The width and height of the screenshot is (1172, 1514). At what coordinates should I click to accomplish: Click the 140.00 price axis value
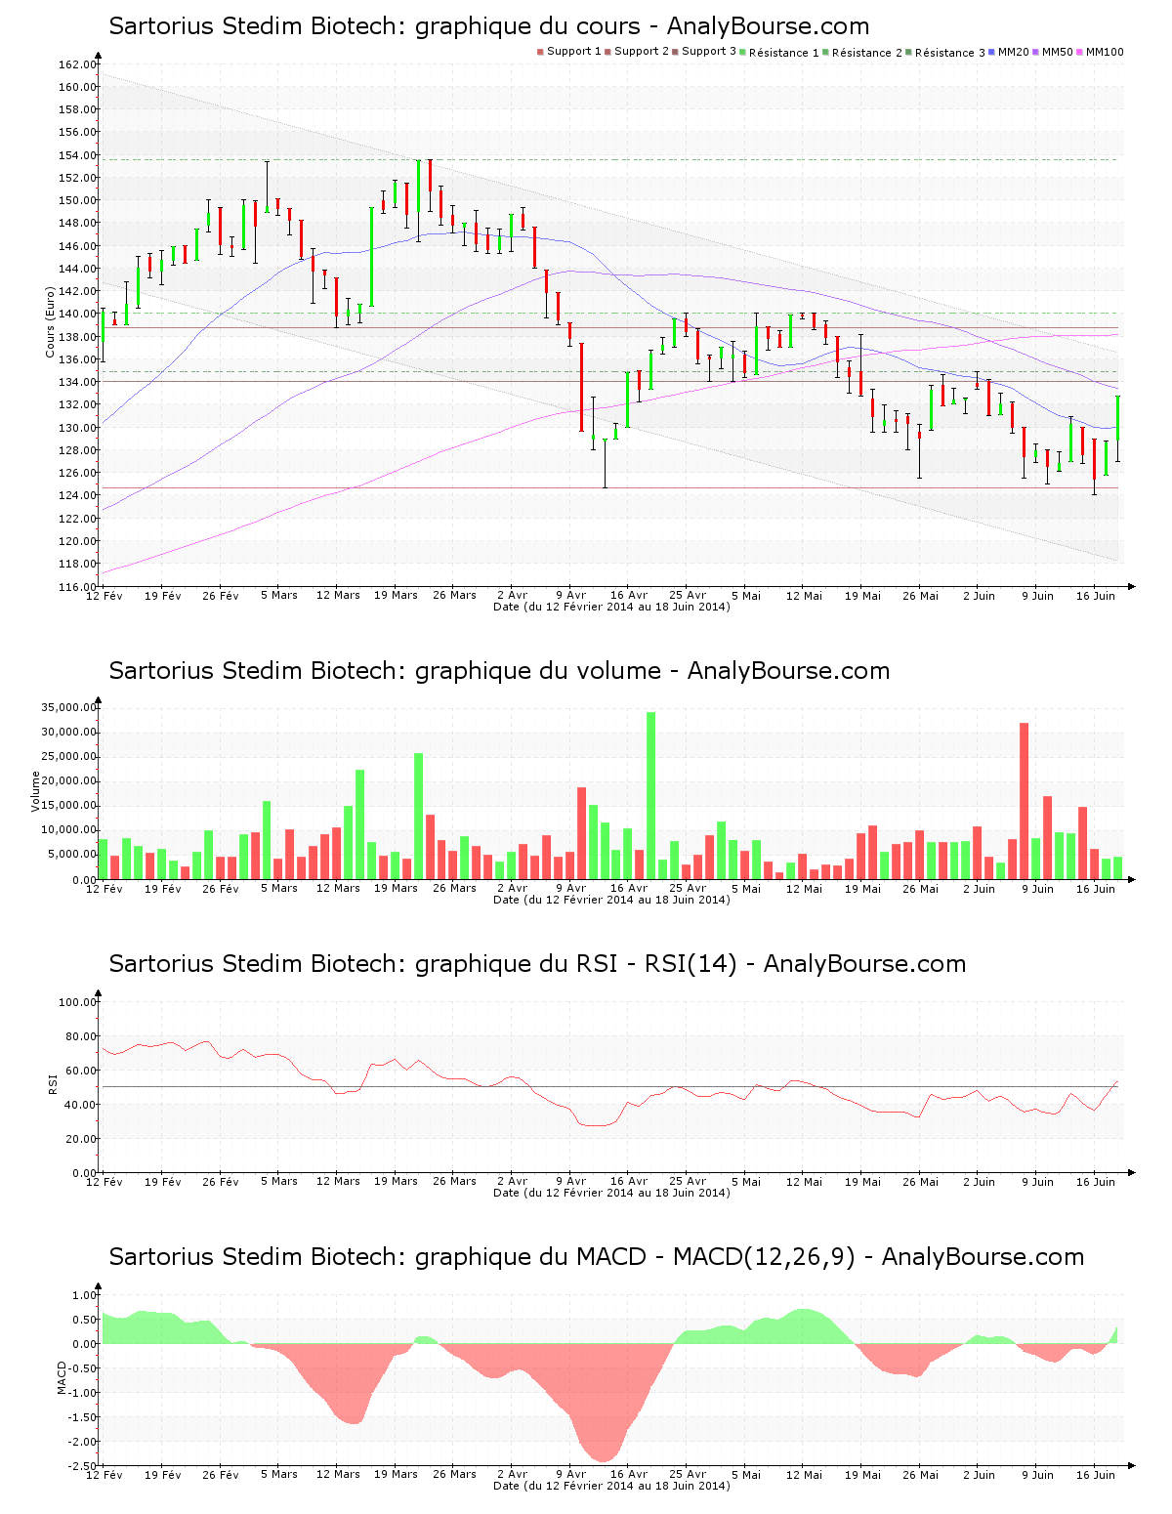tap(77, 315)
